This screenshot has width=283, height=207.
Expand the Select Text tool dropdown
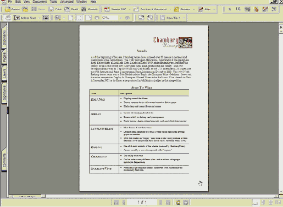pyautogui.click(x=39, y=18)
